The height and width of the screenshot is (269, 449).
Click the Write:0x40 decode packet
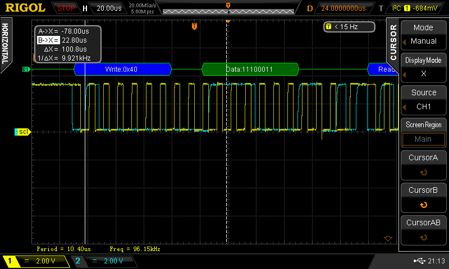pos(122,69)
